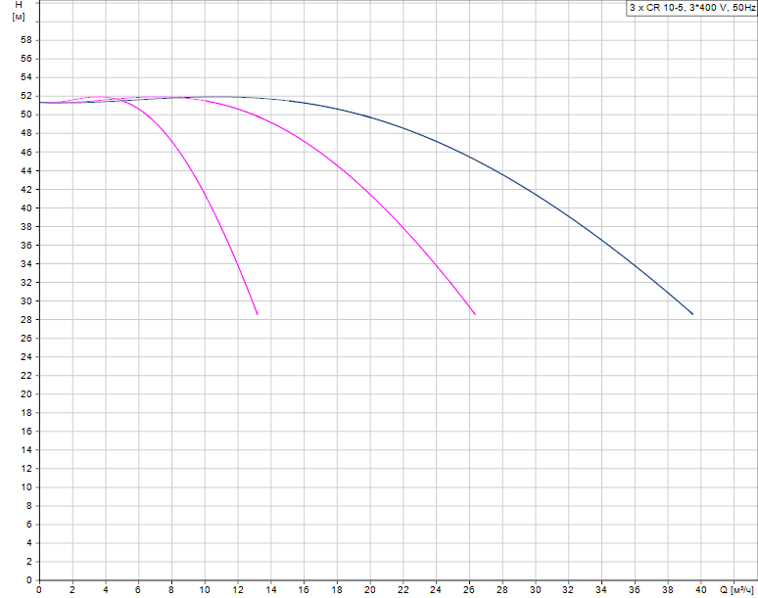Click the 28 tick on the H axis
Image resolution: width=758 pixels, height=598 pixels.
[x=26, y=319]
